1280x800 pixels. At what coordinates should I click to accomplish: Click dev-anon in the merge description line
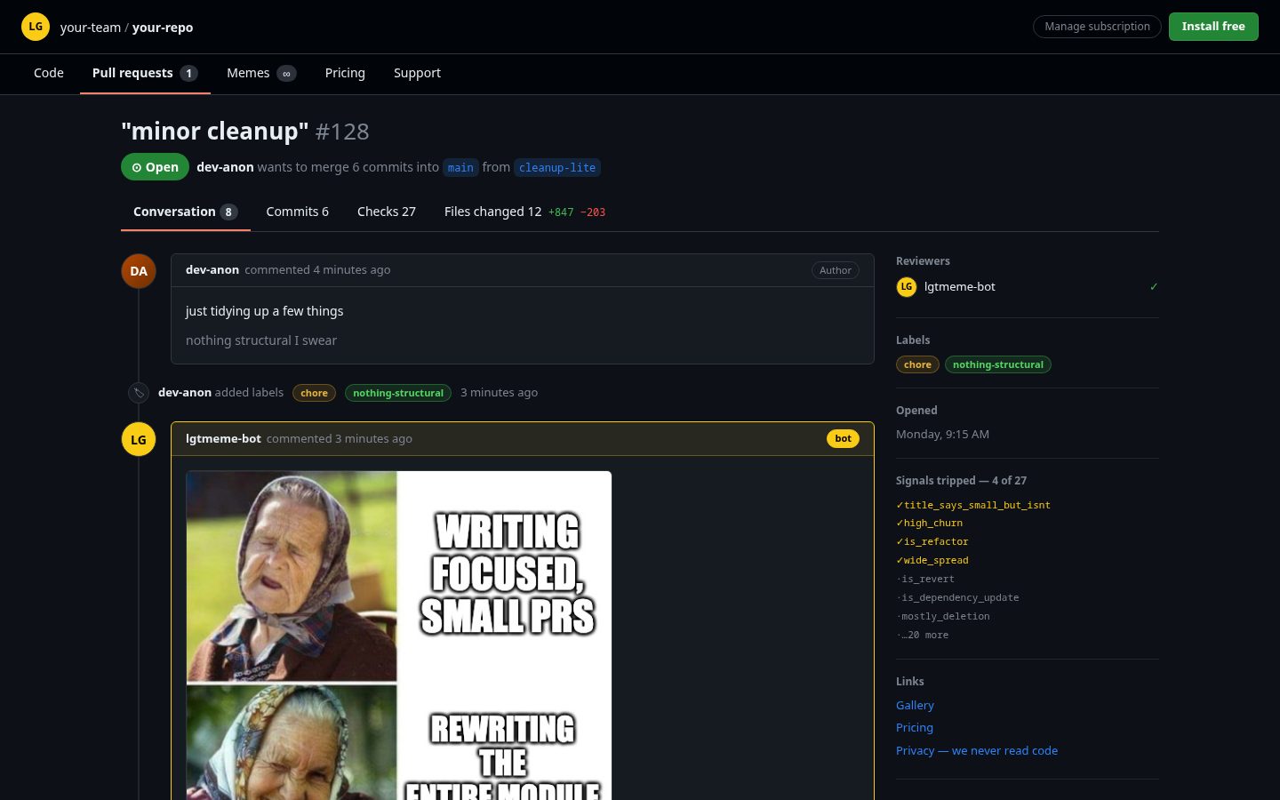225,167
